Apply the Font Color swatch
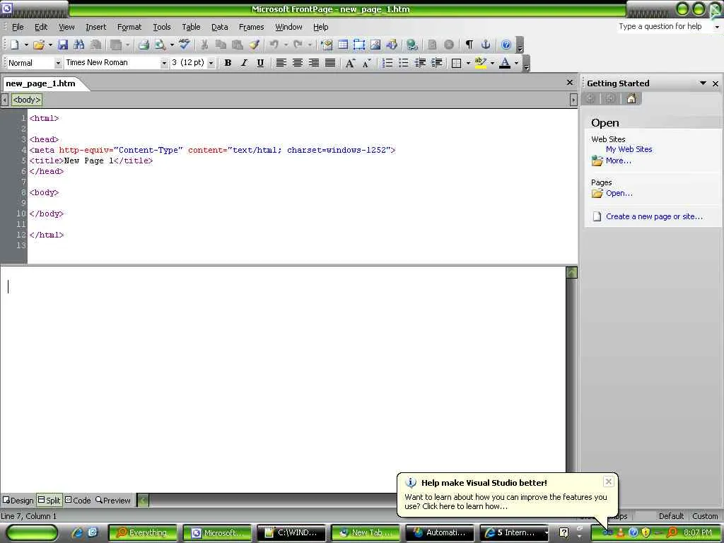The image size is (724, 543). click(x=505, y=63)
